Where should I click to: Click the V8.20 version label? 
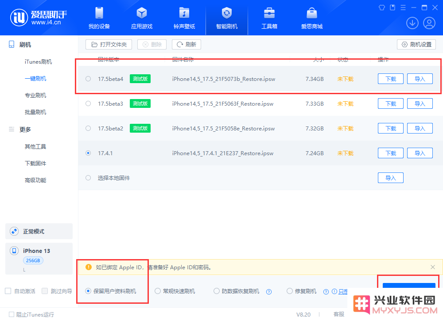pos(303,314)
